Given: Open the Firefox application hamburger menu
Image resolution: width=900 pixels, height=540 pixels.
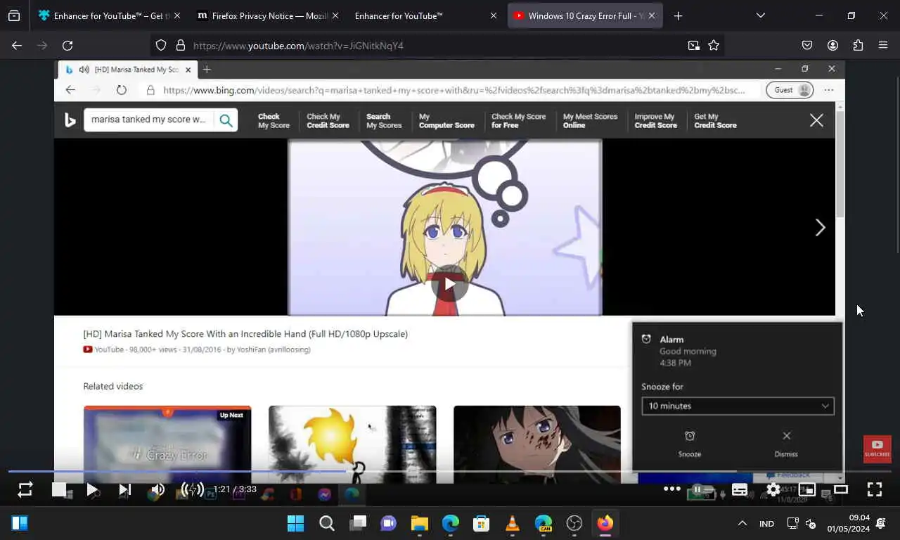Looking at the screenshot, I should (883, 46).
